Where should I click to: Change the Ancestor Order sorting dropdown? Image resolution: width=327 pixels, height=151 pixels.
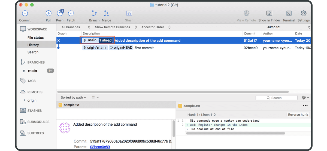coord(156,27)
